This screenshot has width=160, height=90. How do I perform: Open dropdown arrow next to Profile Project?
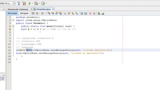click(46, 3)
